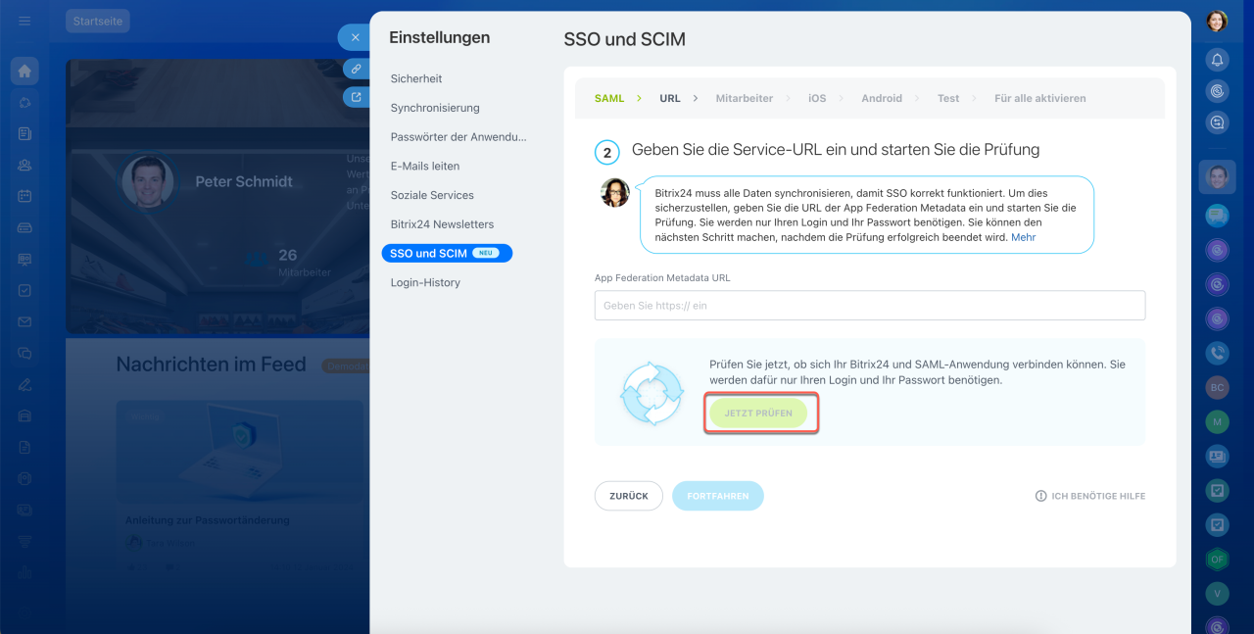Open Soziale Services settings
Viewport: 1254px width, 634px height.
point(432,195)
